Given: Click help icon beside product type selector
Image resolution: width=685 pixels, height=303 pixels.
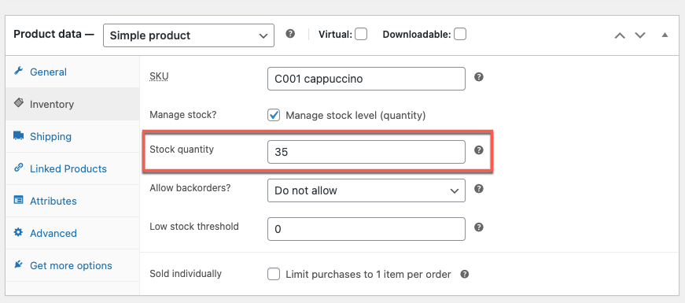Looking at the screenshot, I should point(290,34).
